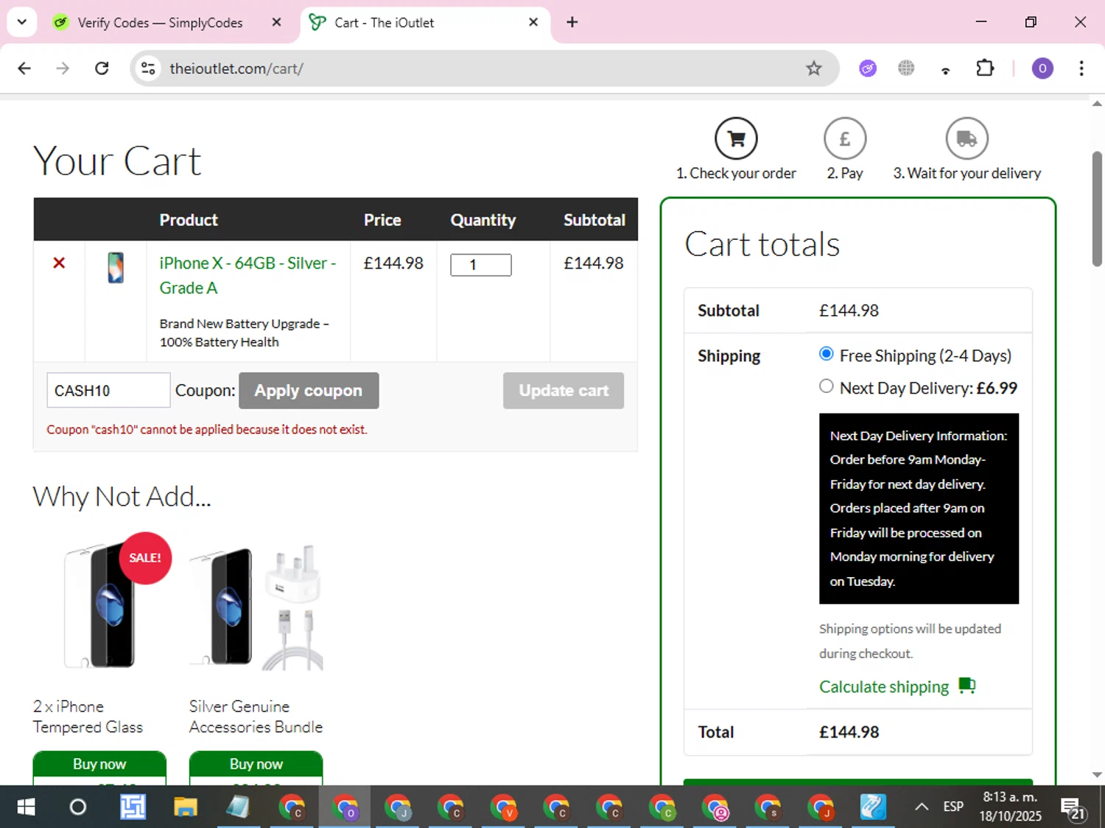Open the purple SimplyCodes extension icon

pos(868,68)
